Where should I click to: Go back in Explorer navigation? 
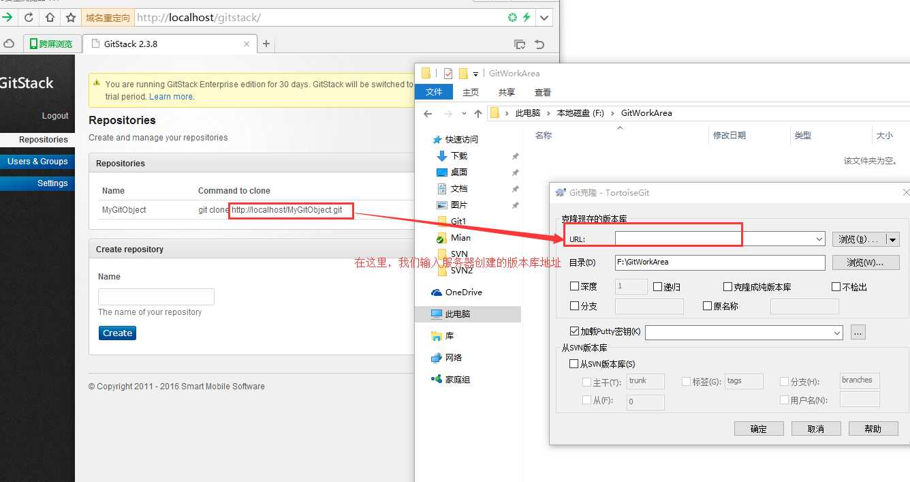coord(428,113)
